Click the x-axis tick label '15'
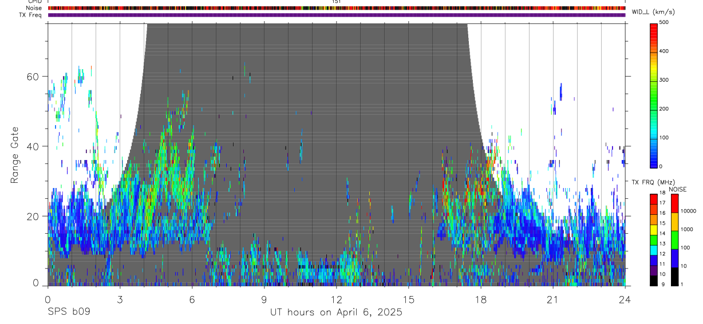 [409, 299]
